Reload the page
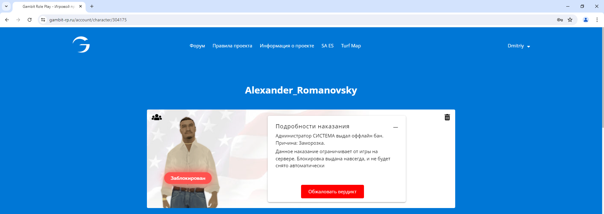Image resolution: width=604 pixels, height=214 pixels. (30, 20)
